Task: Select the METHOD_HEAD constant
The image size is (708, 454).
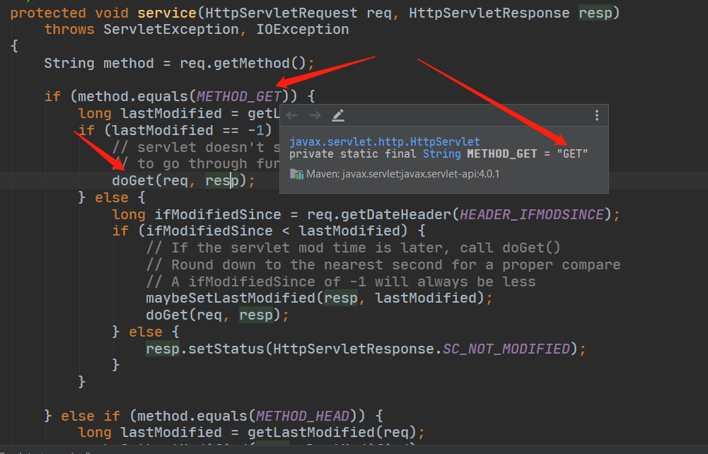Action: pos(303,416)
